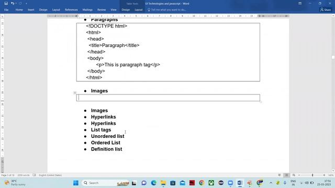The height and width of the screenshot is (188, 335).
Task: Click the bold Images heading above empty table
Action: click(99, 91)
